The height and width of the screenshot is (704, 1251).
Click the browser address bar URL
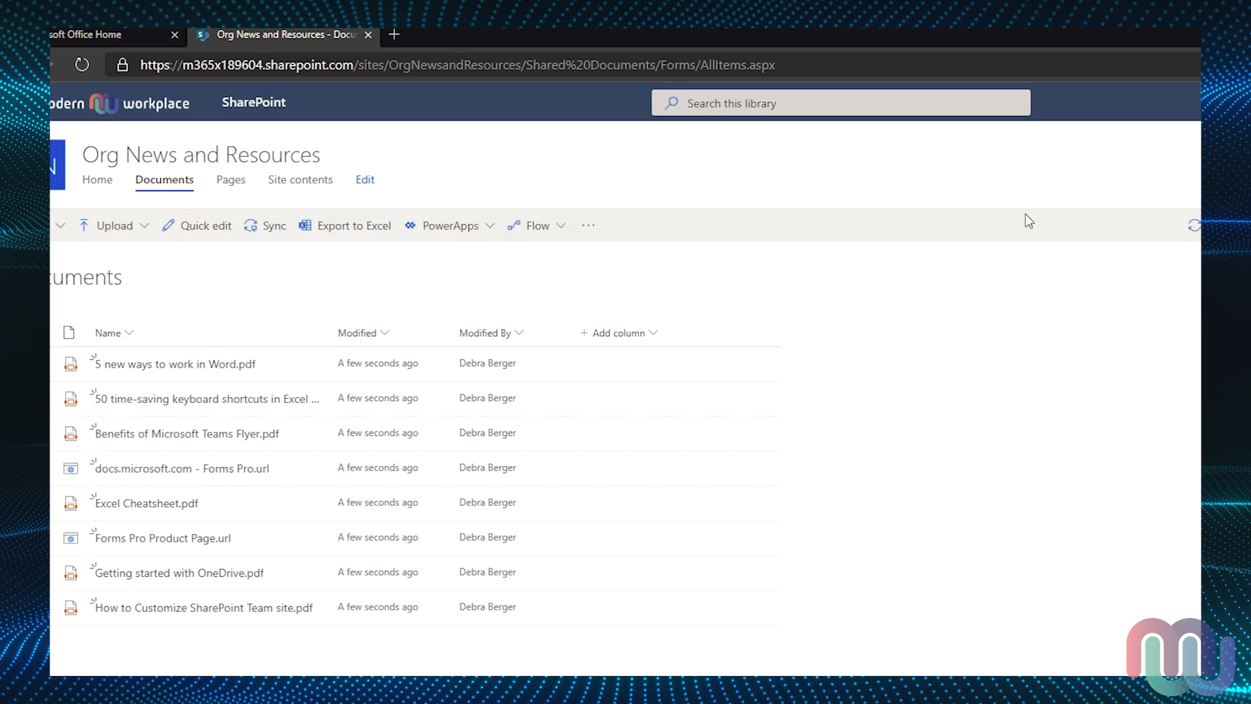click(x=457, y=65)
